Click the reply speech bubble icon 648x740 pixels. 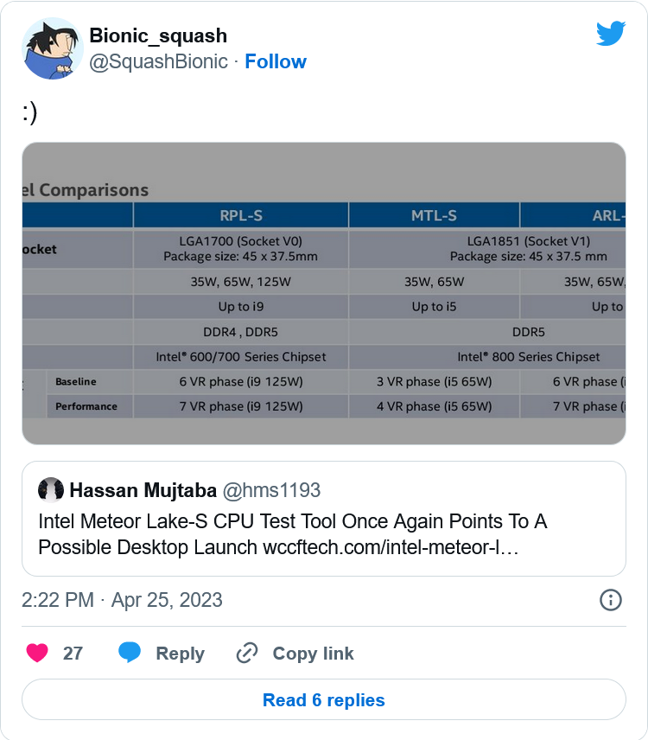130,653
